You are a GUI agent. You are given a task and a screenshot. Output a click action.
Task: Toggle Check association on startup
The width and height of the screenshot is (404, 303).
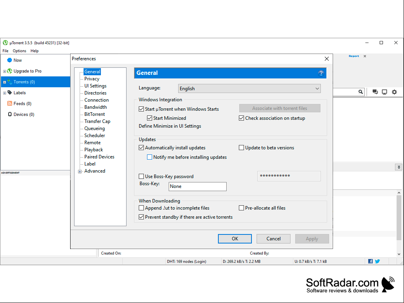point(241,118)
